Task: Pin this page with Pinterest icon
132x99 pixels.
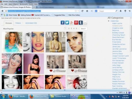Action: [76, 23]
